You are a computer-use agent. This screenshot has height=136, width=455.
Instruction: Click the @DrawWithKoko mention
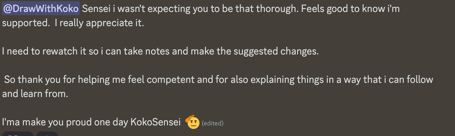[40, 9]
